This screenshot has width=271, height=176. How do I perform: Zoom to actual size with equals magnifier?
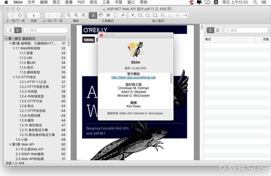point(76,15)
